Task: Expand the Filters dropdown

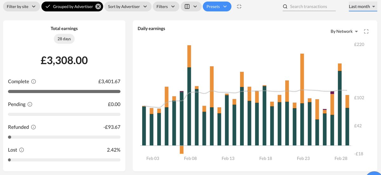Action: point(166,6)
